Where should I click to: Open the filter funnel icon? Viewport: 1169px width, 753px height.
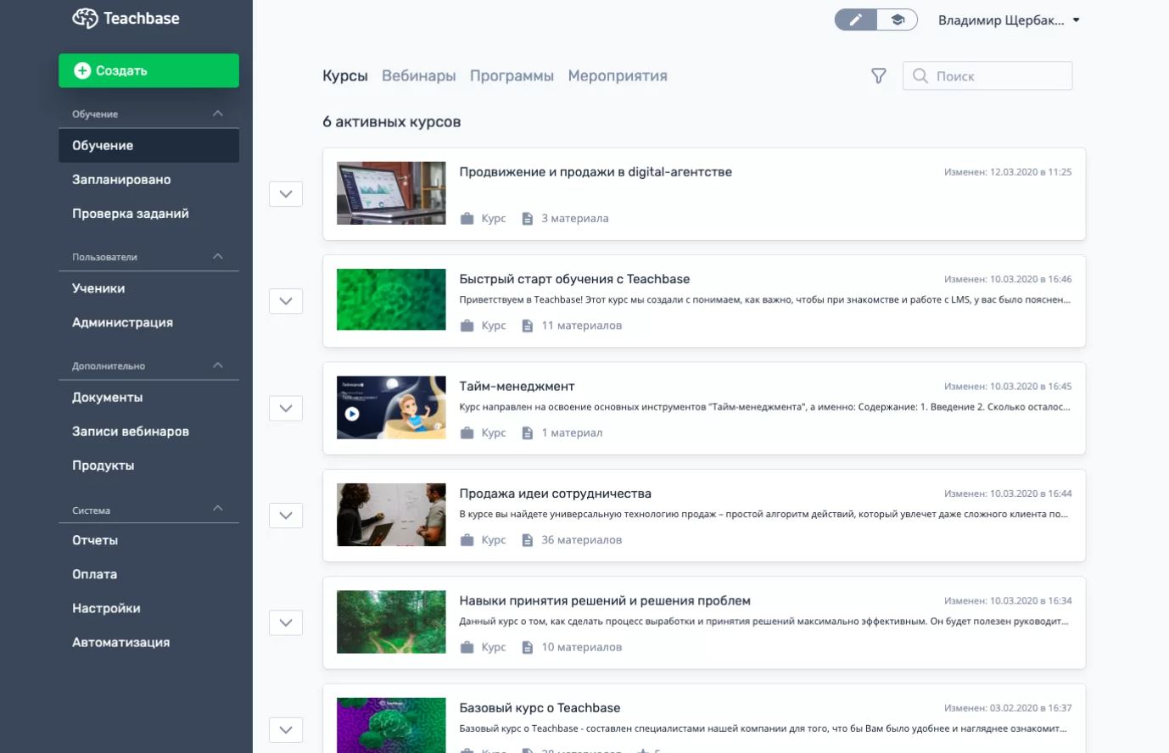coord(879,76)
